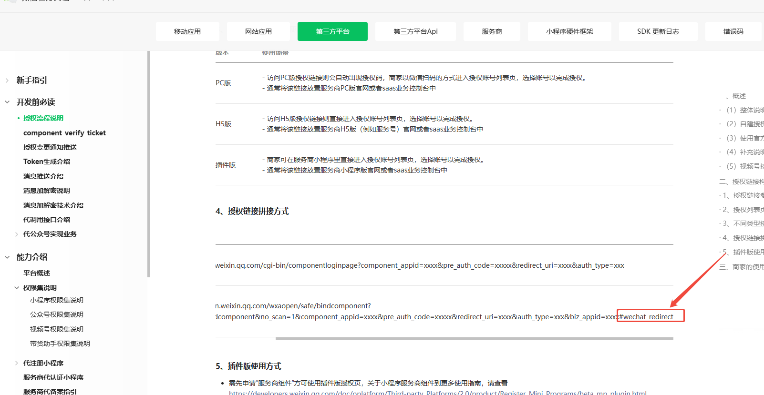Open the 错误码 tab
764x395 pixels.
tap(733, 31)
